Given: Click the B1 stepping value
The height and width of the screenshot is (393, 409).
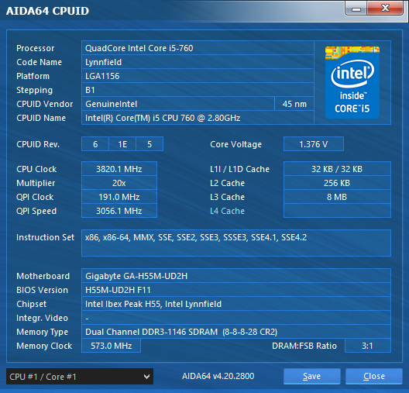Looking at the screenshot, I should [198, 90].
